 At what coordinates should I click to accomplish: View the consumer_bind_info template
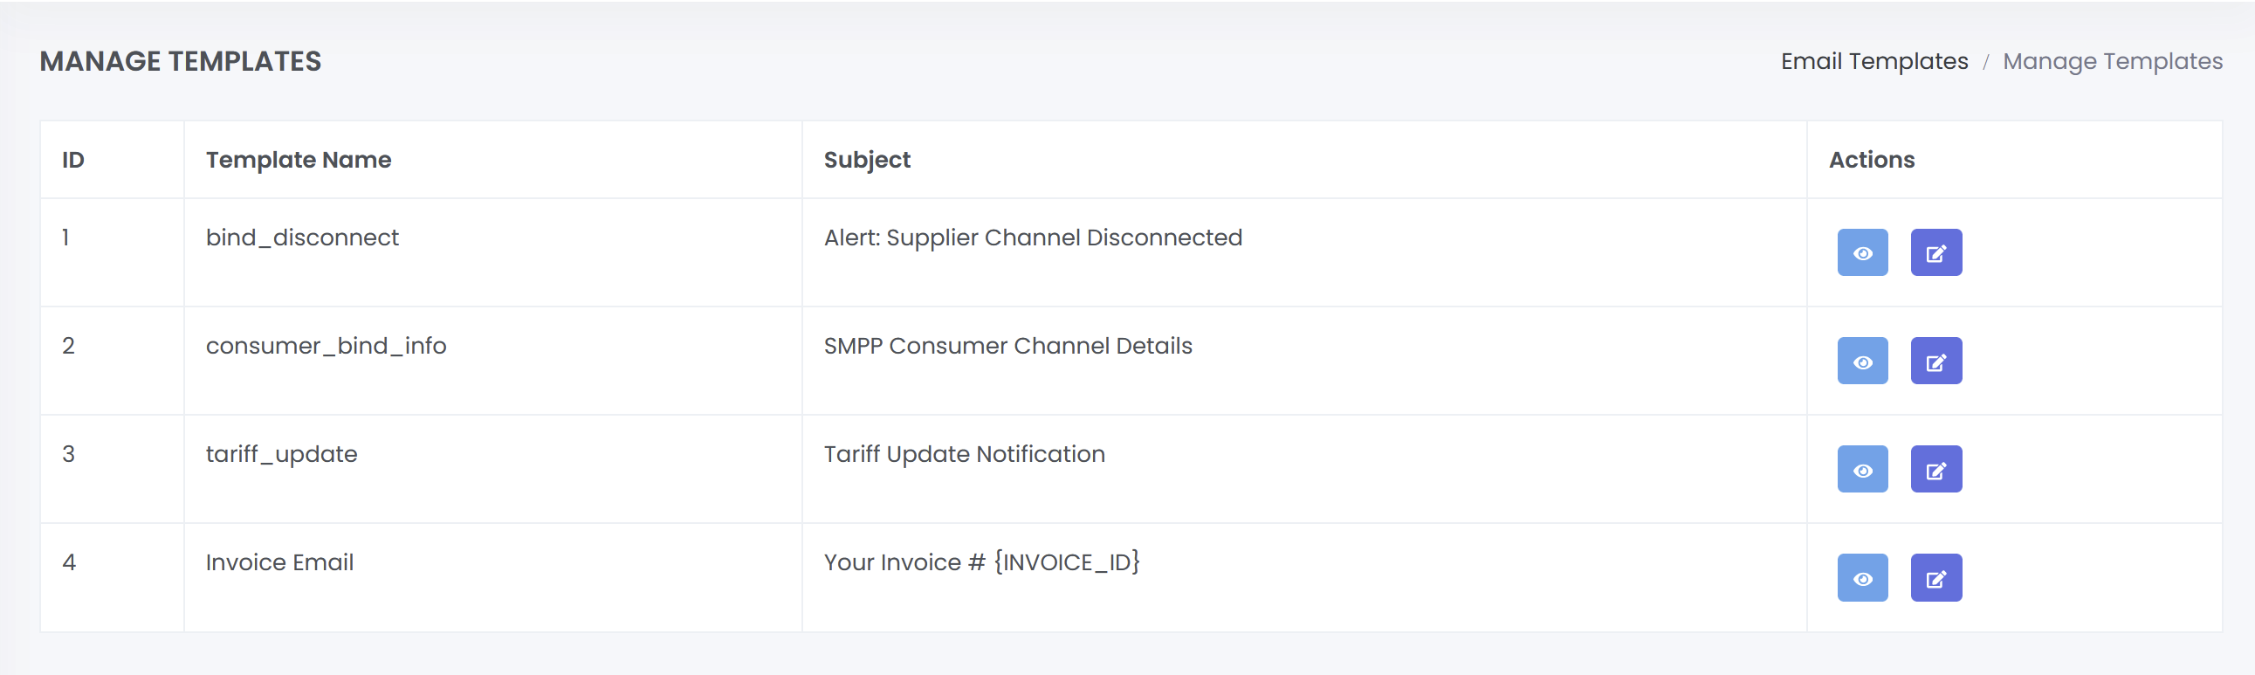pyautogui.click(x=1862, y=362)
